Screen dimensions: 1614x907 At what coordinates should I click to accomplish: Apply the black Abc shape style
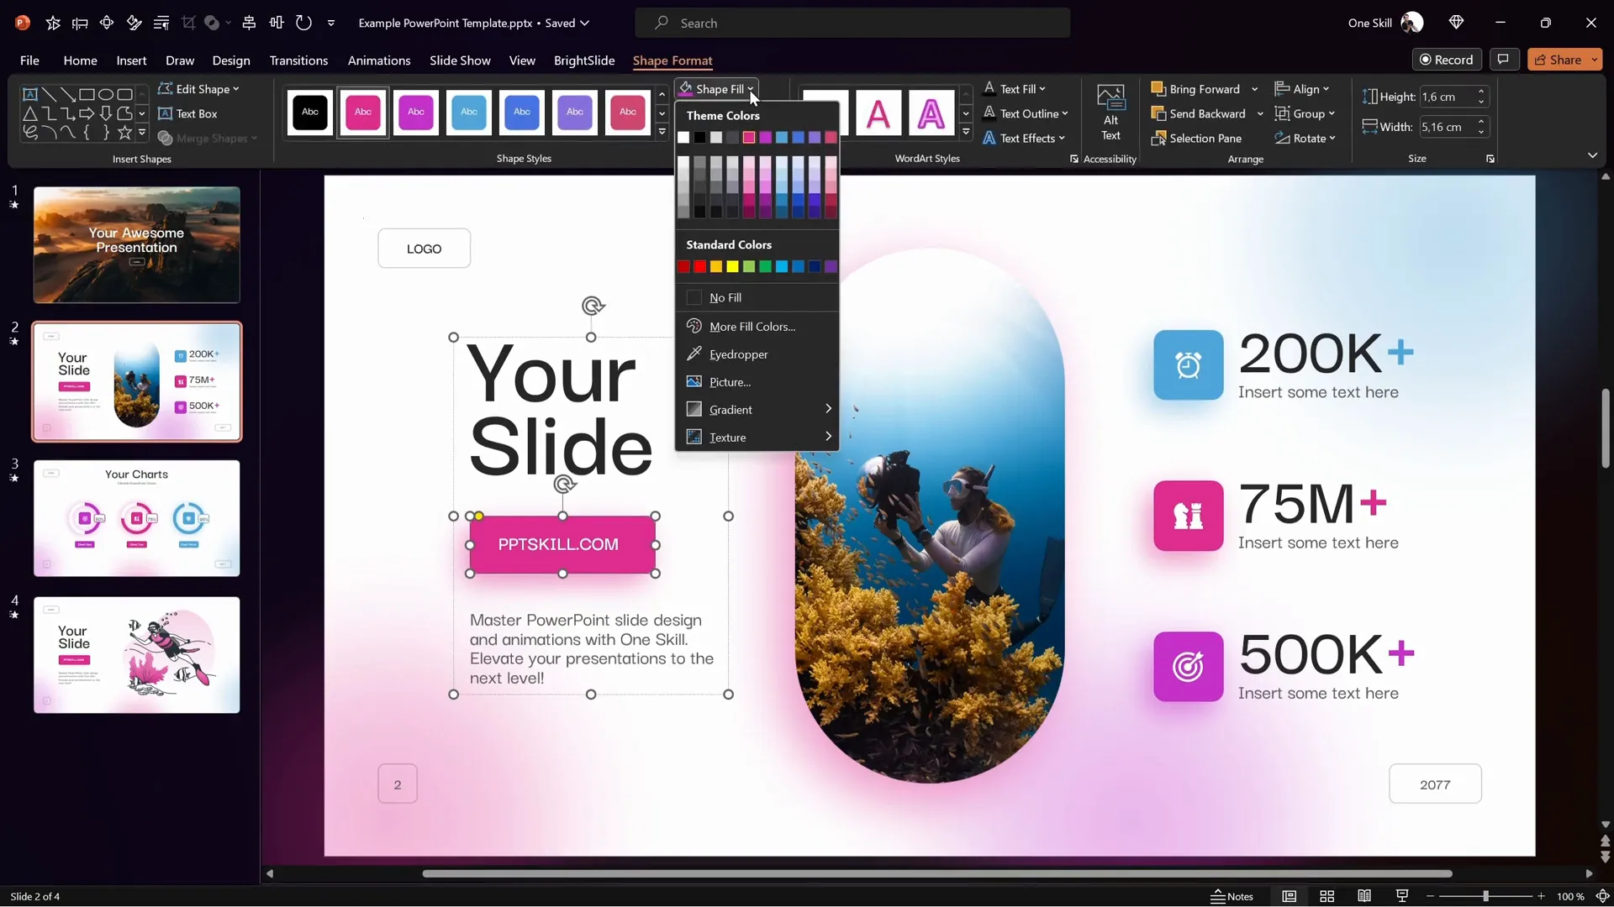(310, 113)
